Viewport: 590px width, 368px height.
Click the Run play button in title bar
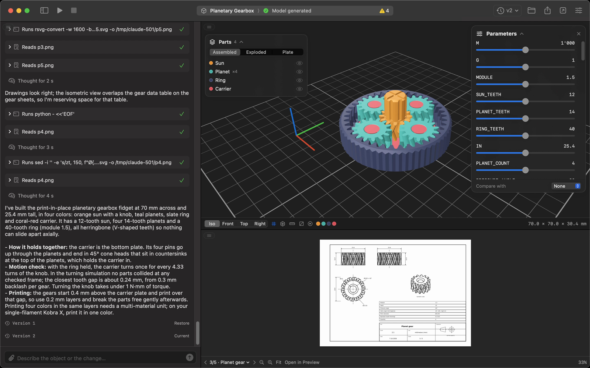click(60, 11)
